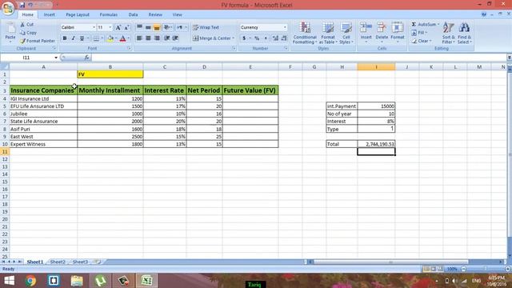Open Format as Table gallery
Screen dimensions: 512x288
[328, 33]
